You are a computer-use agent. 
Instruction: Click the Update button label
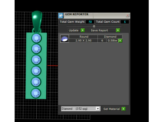pyautogui.click(x=74, y=30)
